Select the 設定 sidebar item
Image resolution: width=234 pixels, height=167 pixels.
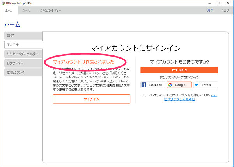[x=23, y=36]
